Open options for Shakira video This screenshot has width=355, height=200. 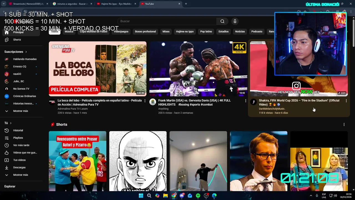pos(346,101)
